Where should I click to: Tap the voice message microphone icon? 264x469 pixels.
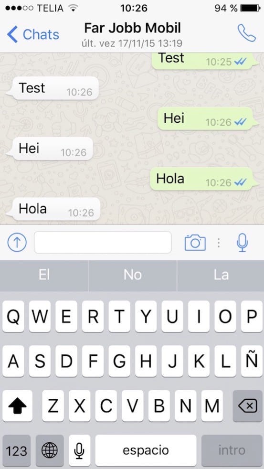tap(242, 243)
